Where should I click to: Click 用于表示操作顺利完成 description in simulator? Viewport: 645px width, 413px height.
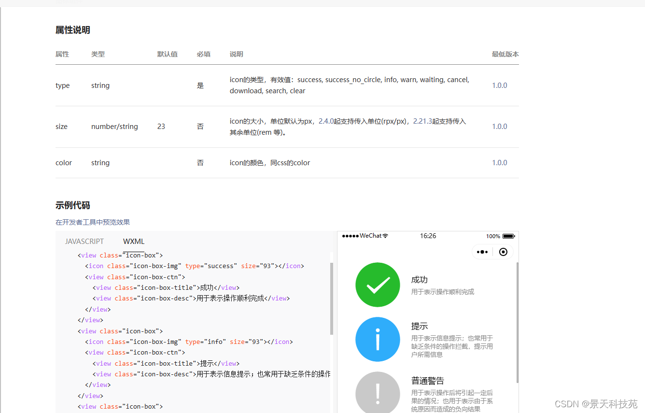click(x=443, y=292)
